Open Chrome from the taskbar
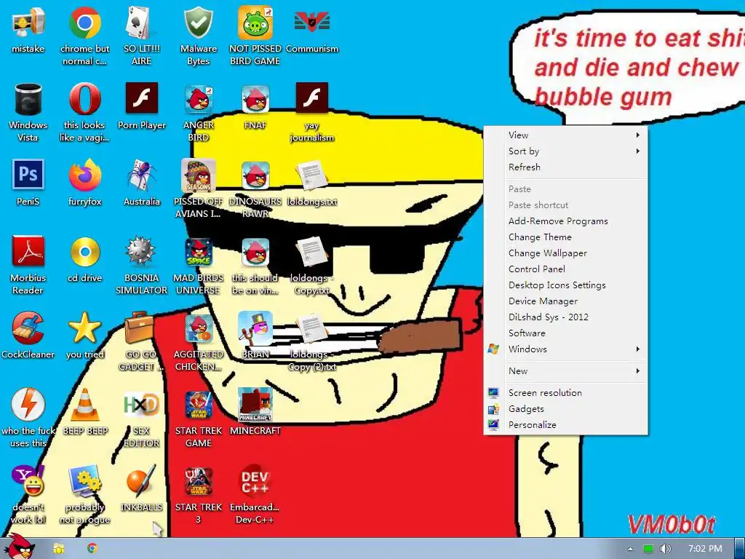This screenshot has height=559, width=745. pos(92,548)
